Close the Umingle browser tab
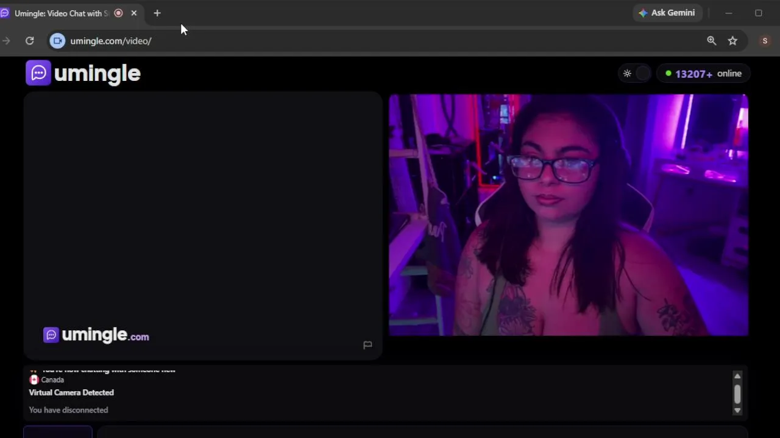 [134, 13]
